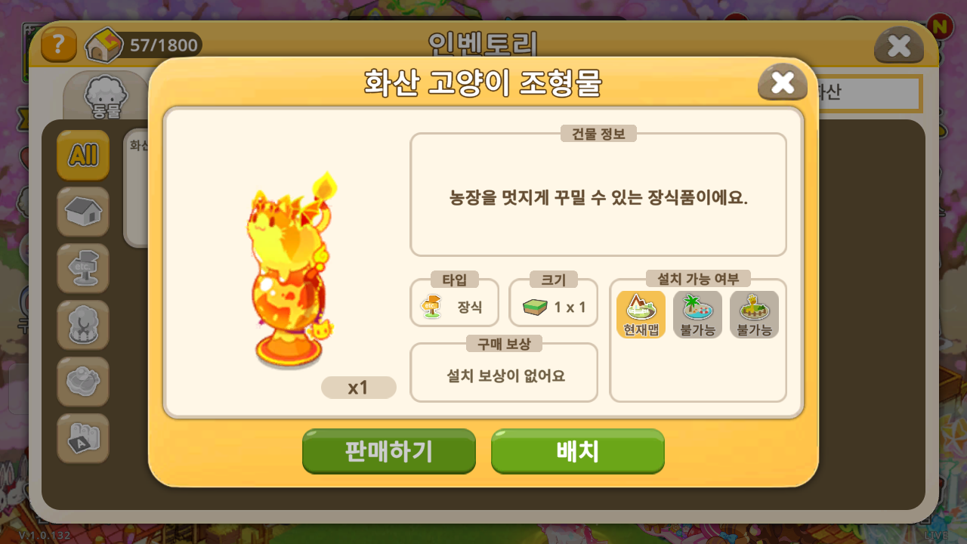
Task: Click the search field containing 화산
Action: tap(869, 93)
